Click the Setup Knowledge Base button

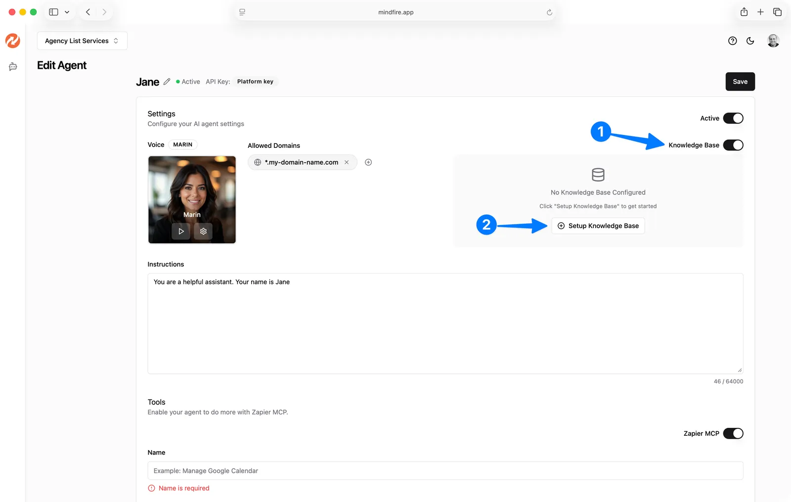tap(598, 226)
